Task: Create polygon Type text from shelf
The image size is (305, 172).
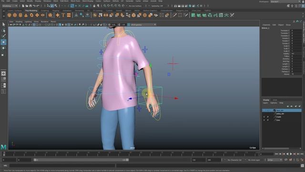Action: pyautogui.click(x=63, y=15)
